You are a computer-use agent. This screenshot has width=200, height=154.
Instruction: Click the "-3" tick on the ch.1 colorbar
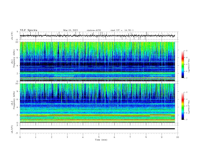click(186, 51)
